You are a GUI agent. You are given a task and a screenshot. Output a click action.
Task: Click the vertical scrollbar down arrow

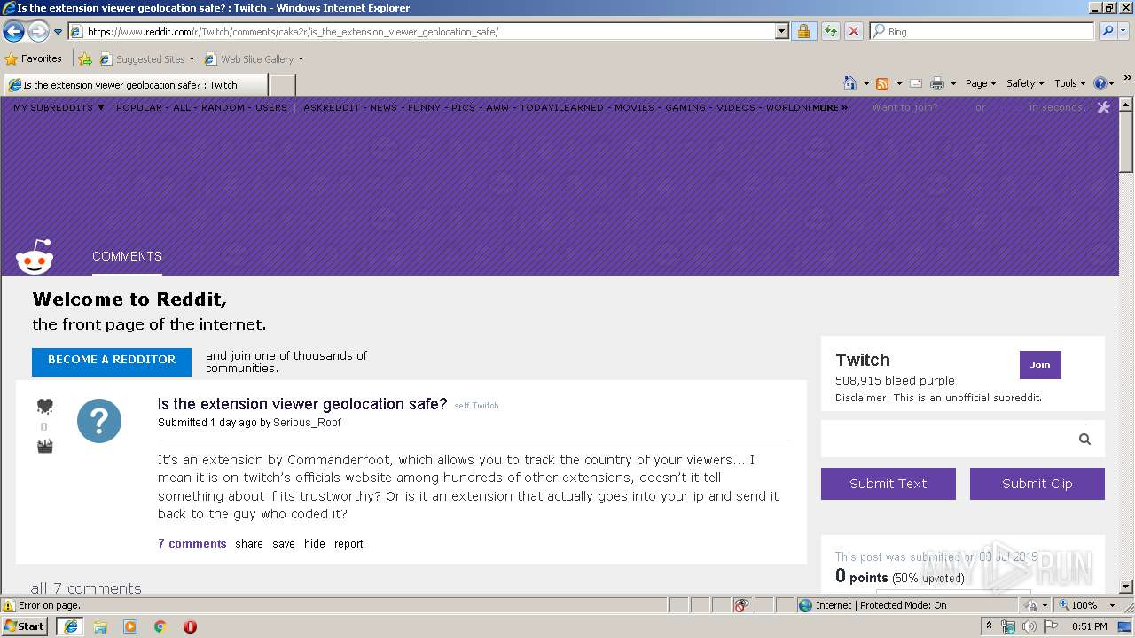1126,587
